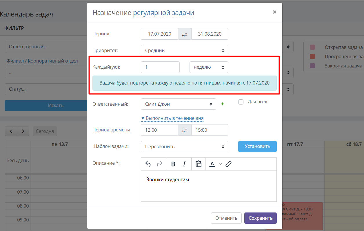The width and height of the screenshot is (364, 231).
Task: Click 'Филиал / Корпоративный отдел' link
Action: click(42, 61)
